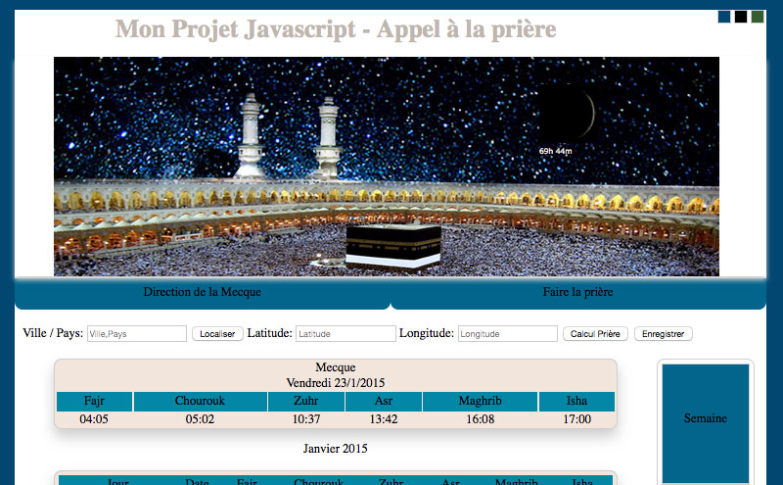Select the green theme color swatch
This screenshot has height=485, width=783.
(x=757, y=17)
